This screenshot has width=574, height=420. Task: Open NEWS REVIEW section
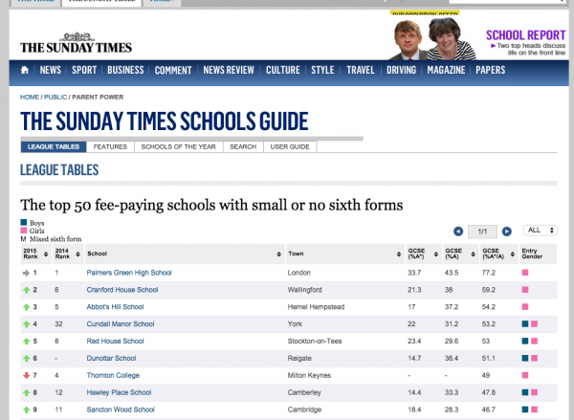point(229,70)
